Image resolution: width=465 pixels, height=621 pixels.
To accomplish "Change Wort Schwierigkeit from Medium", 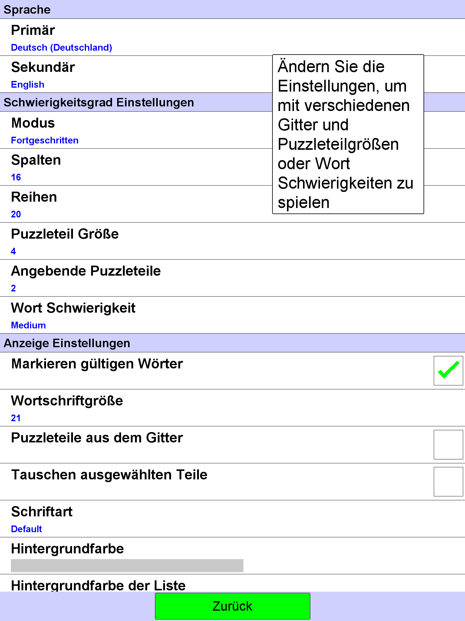I will coord(232,315).
